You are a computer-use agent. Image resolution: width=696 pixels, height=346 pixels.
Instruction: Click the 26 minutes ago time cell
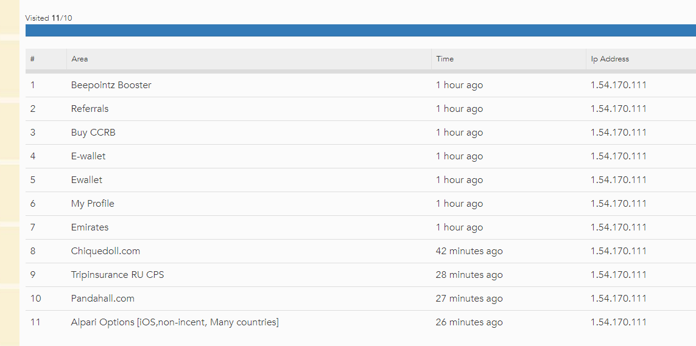tap(469, 322)
